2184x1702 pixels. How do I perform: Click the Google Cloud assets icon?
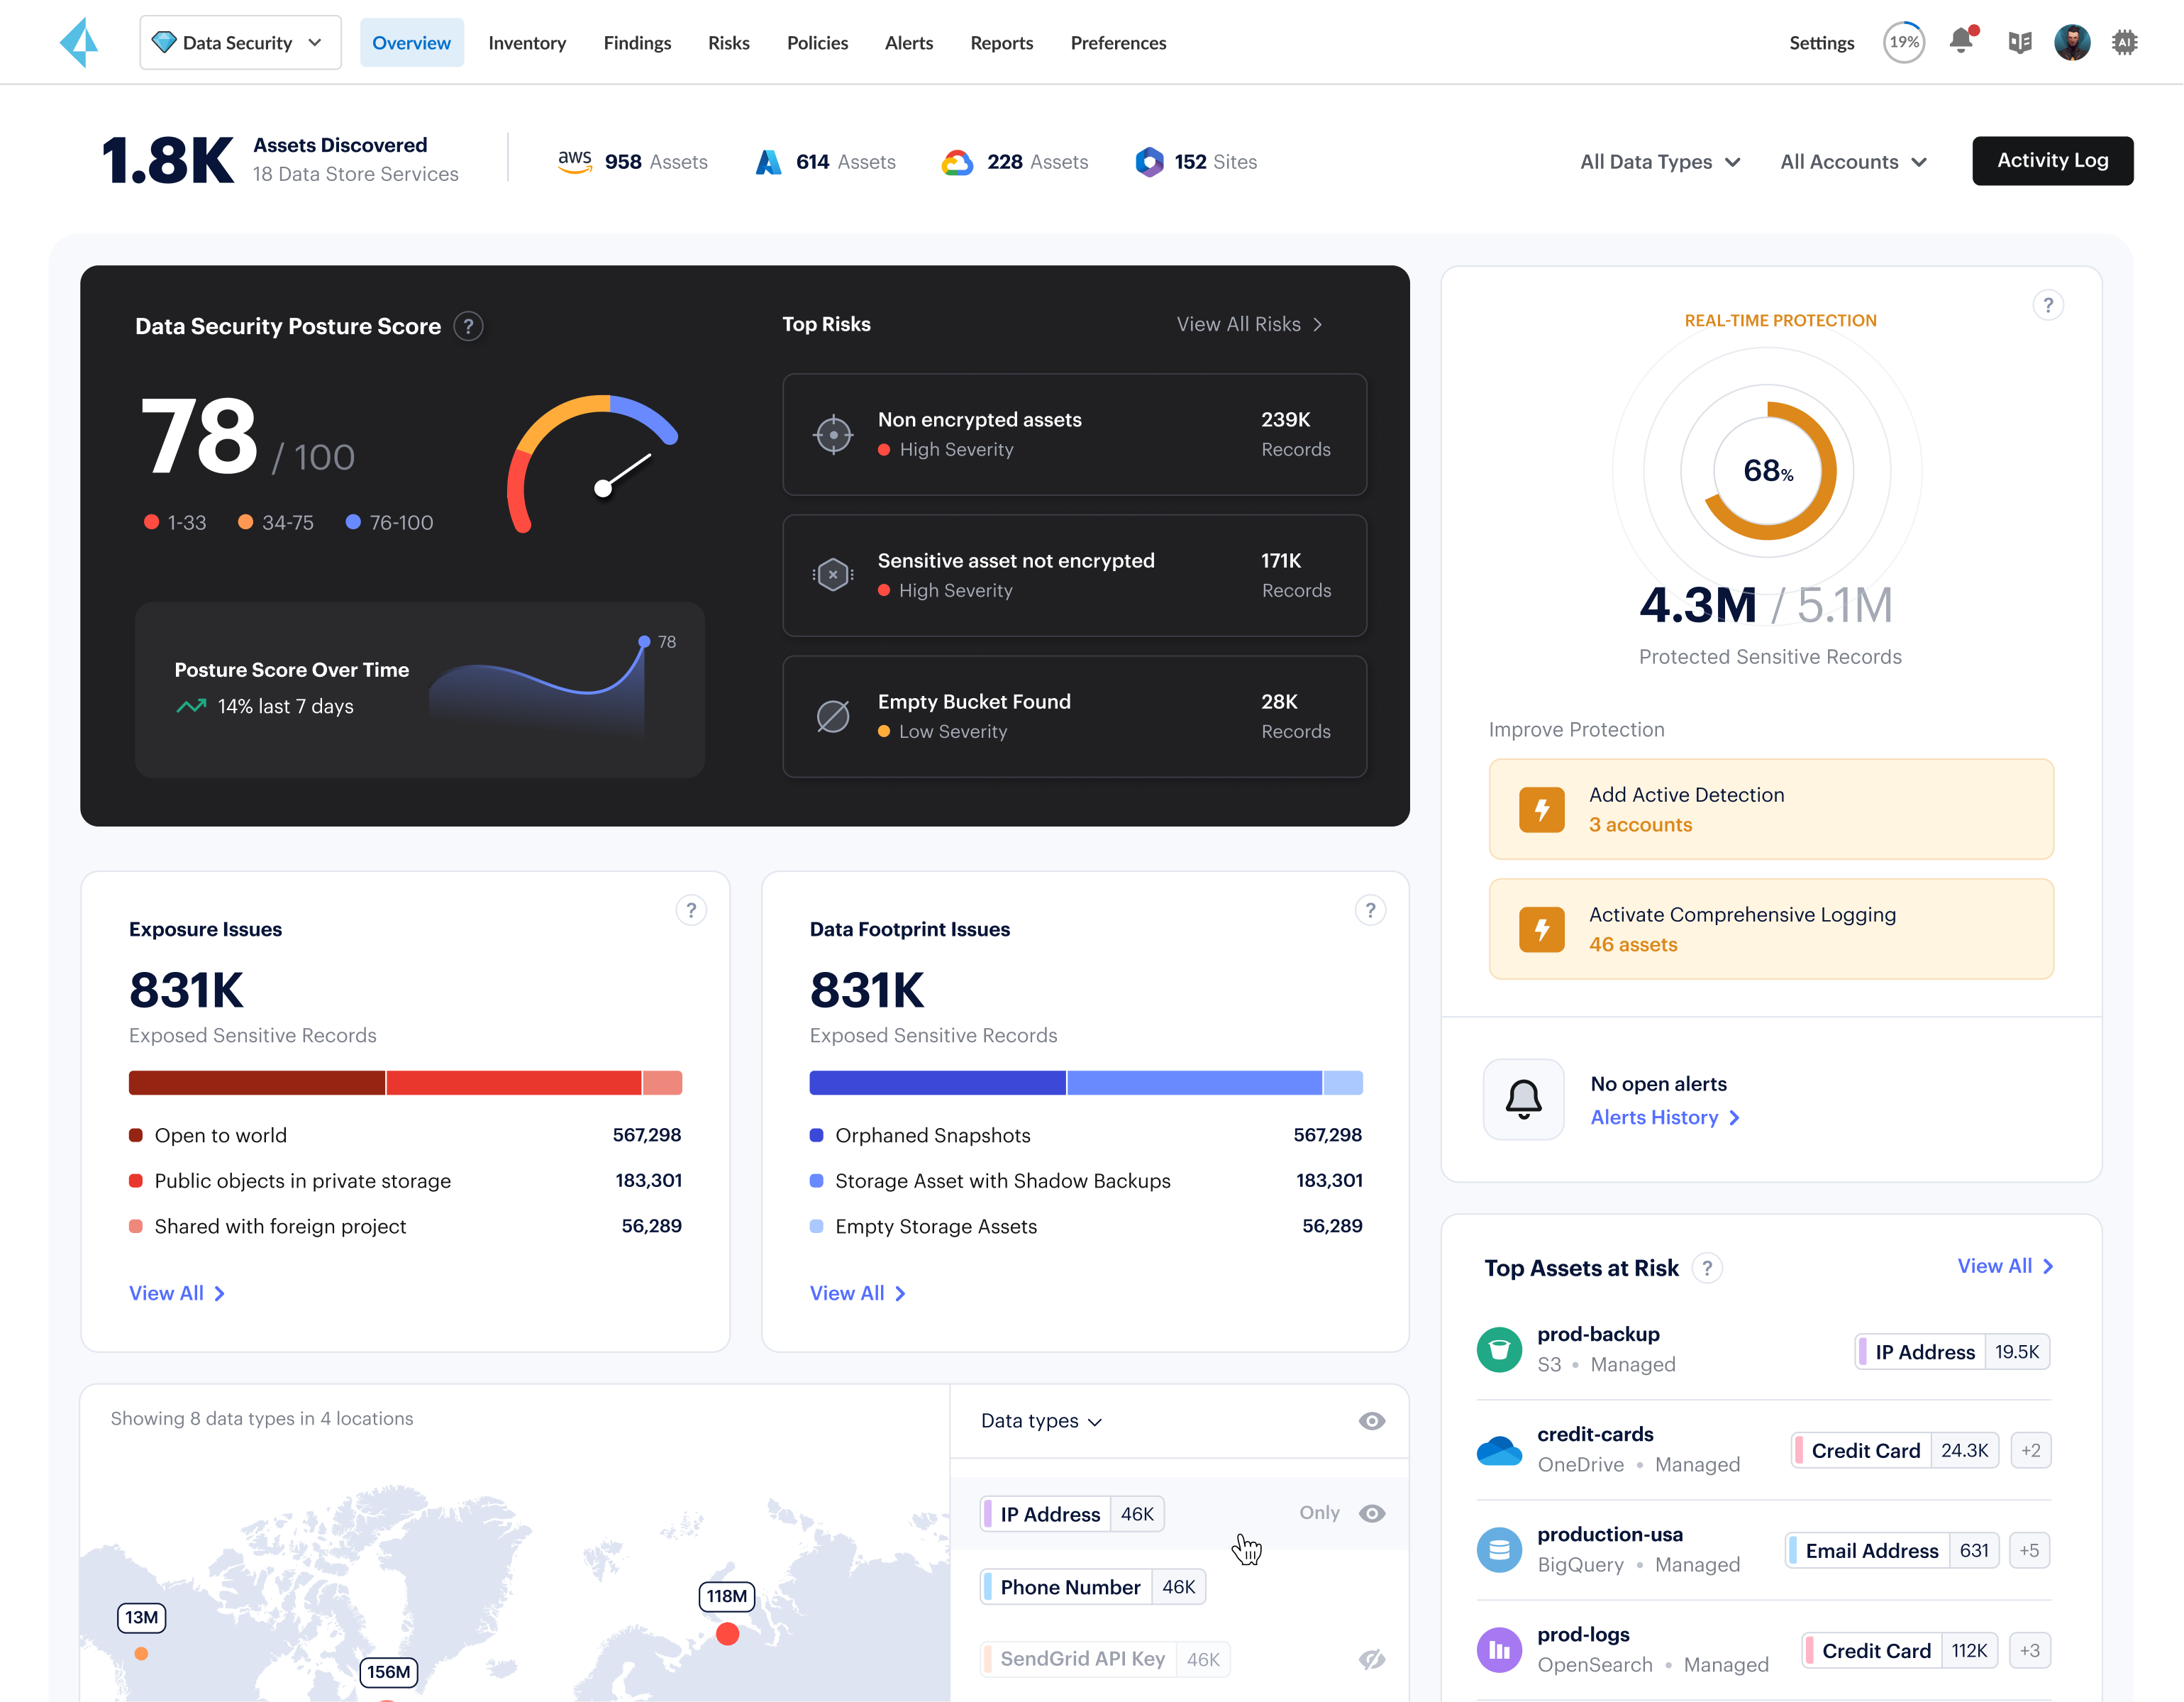[958, 161]
